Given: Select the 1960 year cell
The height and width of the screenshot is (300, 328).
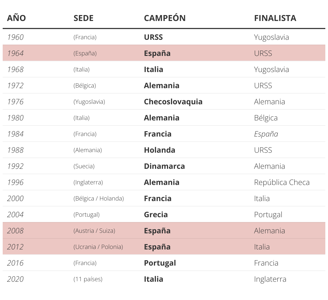Looking at the screenshot, I should [15, 37].
